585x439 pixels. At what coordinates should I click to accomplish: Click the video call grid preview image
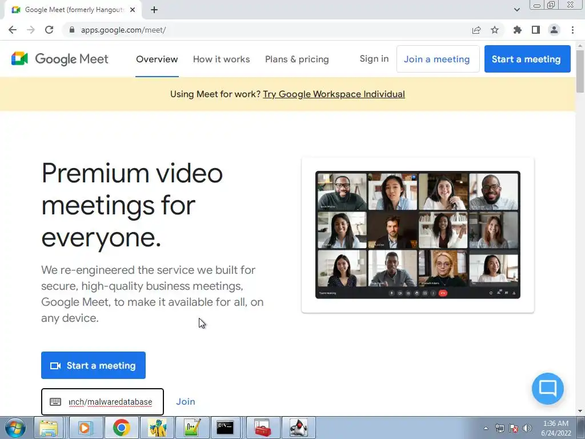(418, 235)
